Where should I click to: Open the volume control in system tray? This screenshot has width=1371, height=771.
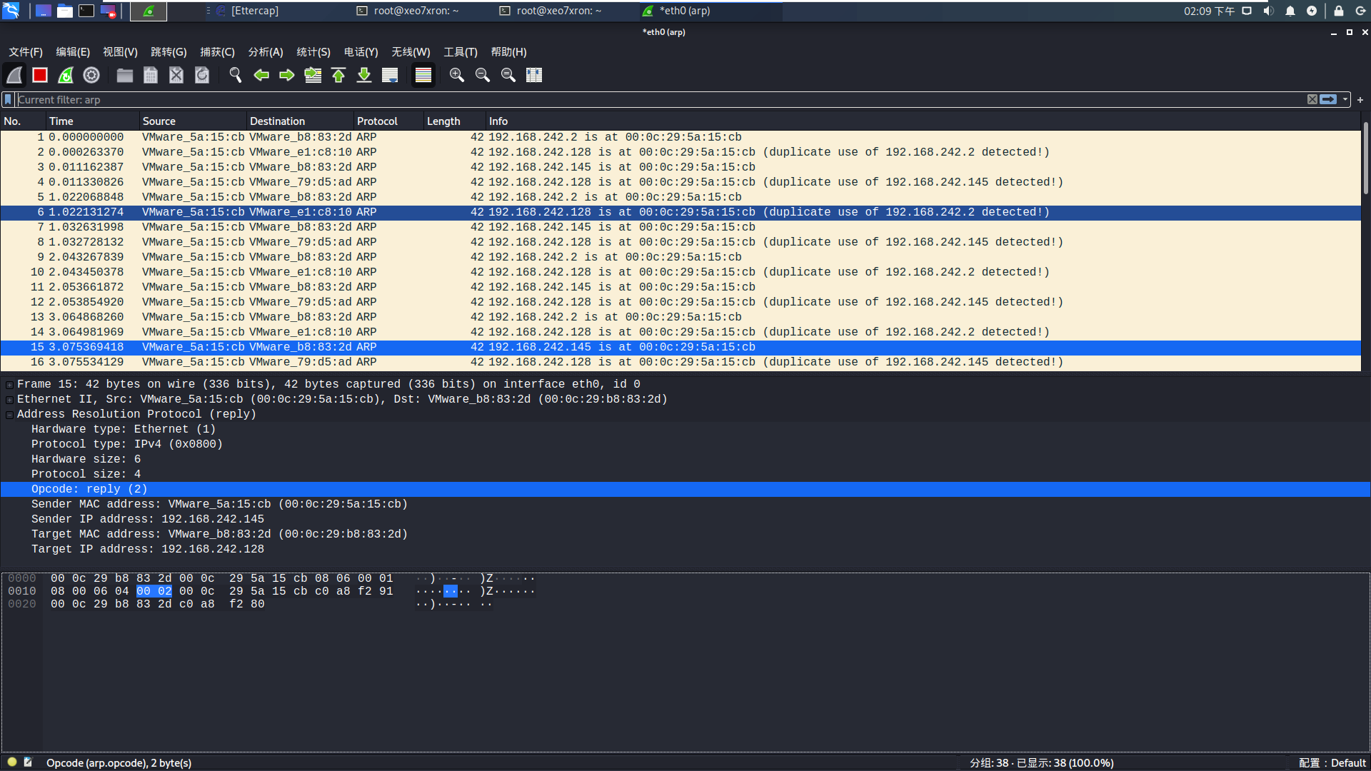pos(1268,11)
